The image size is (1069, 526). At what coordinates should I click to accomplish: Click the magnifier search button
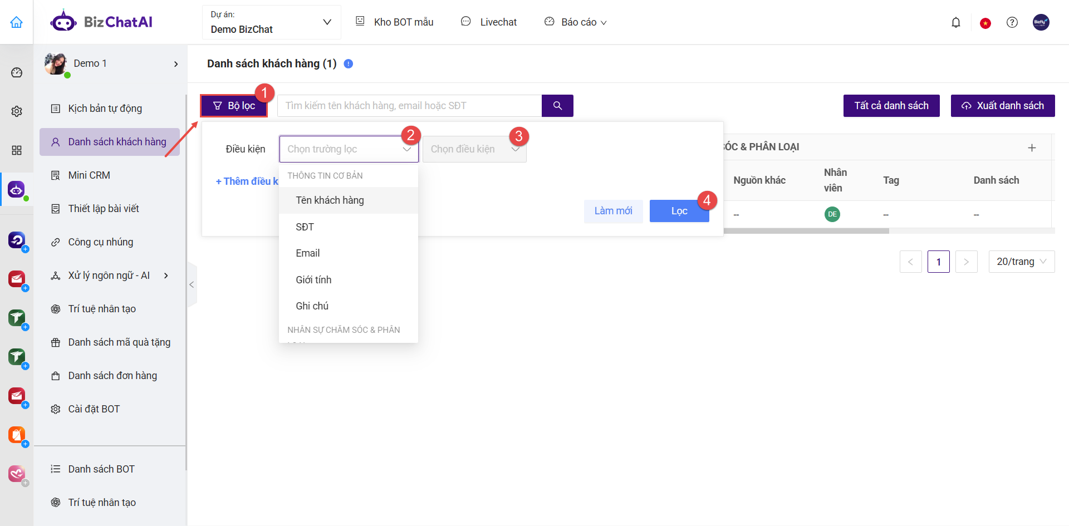coord(557,106)
